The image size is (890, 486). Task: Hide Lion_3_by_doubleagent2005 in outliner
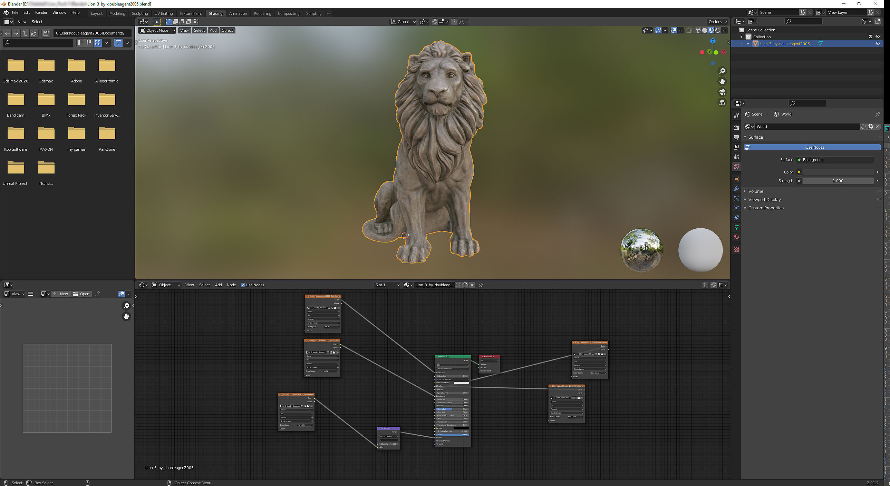tap(878, 44)
